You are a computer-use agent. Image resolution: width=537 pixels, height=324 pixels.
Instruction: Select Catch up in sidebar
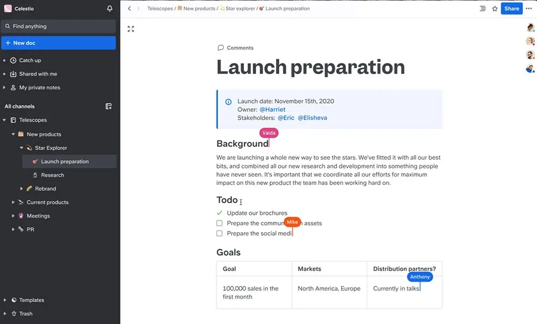(x=30, y=60)
